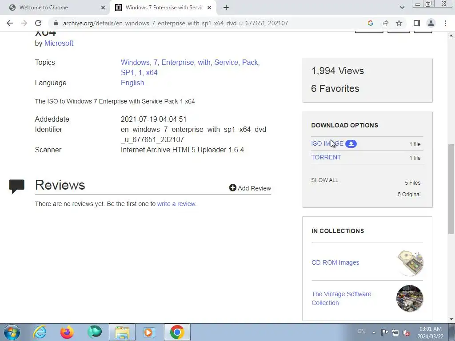
Task: Click the muted volume tray icon
Action: tap(406, 333)
